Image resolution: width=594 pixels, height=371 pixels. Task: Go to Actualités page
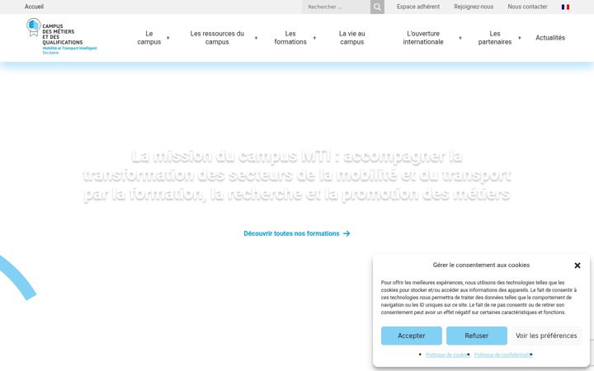pyautogui.click(x=550, y=38)
